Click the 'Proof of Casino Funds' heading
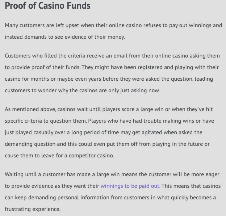 click(x=47, y=6)
